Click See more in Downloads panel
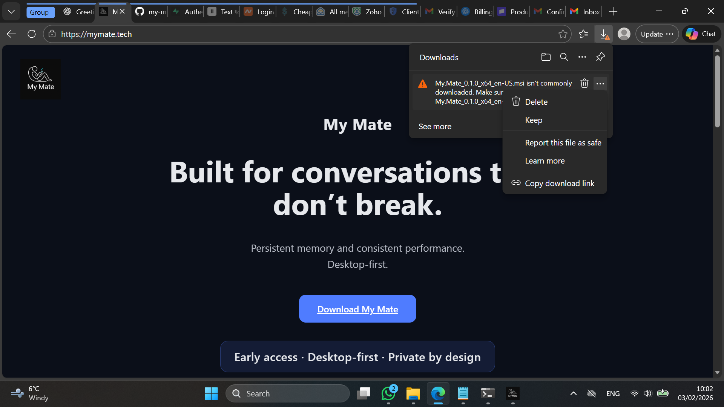724x407 pixels. (x=435, y=127)
